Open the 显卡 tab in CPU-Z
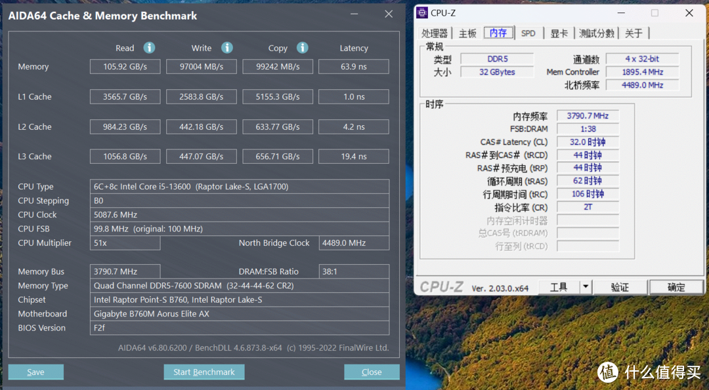This screenshot has height=390, width=709. click(x=559, y=33)
